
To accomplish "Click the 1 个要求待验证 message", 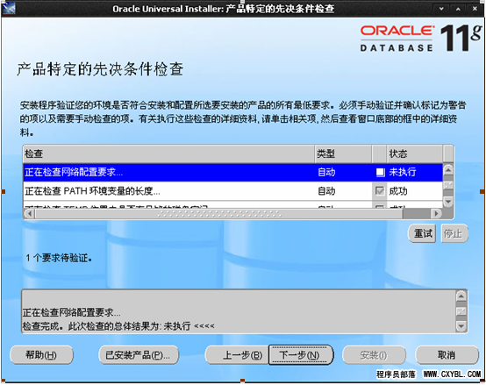I will pos(59,258).
